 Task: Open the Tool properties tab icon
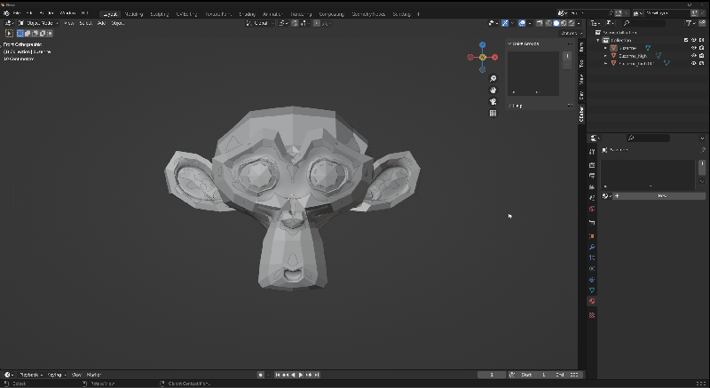(x=592, y=152)
